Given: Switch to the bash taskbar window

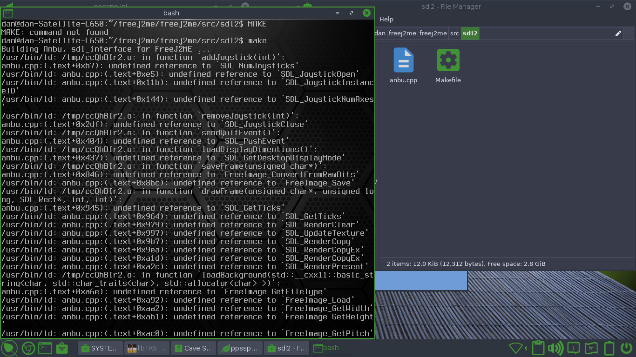Looking at the screenshot, I should point(333,348).
